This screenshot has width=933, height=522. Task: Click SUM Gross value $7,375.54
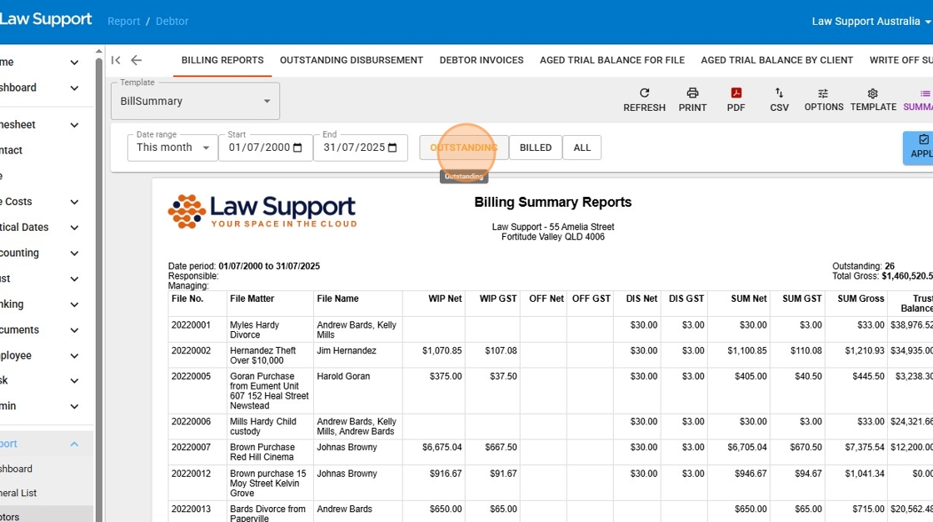coord(865,447)
